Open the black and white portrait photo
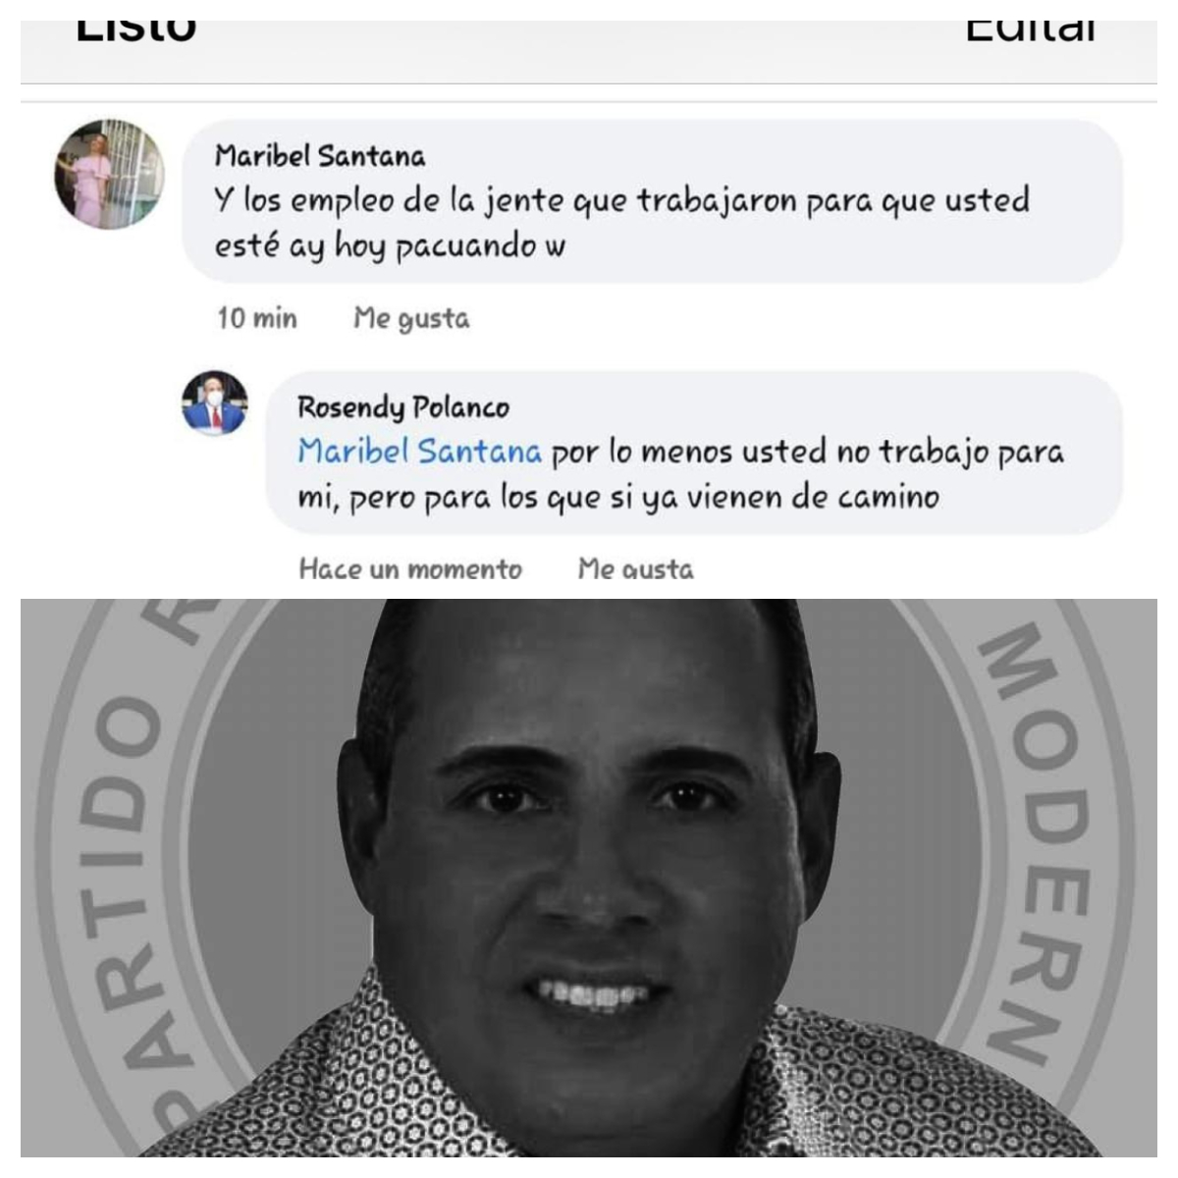Screen dimensions: 1178x1178 (x=589, y=878)
